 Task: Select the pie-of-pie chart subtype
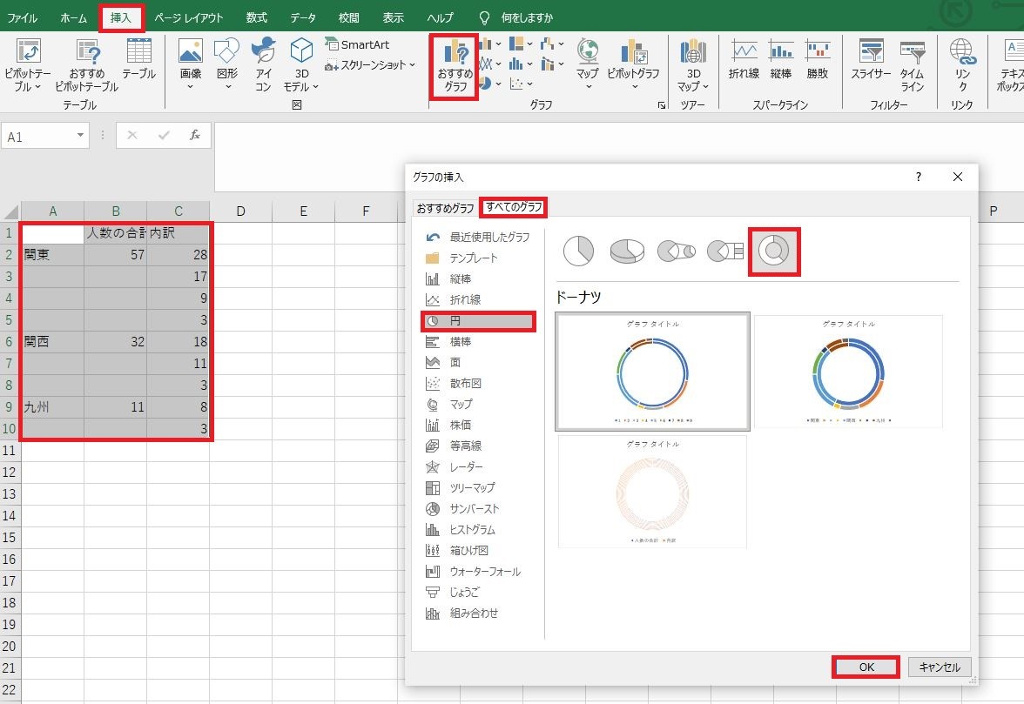[676, 251]
